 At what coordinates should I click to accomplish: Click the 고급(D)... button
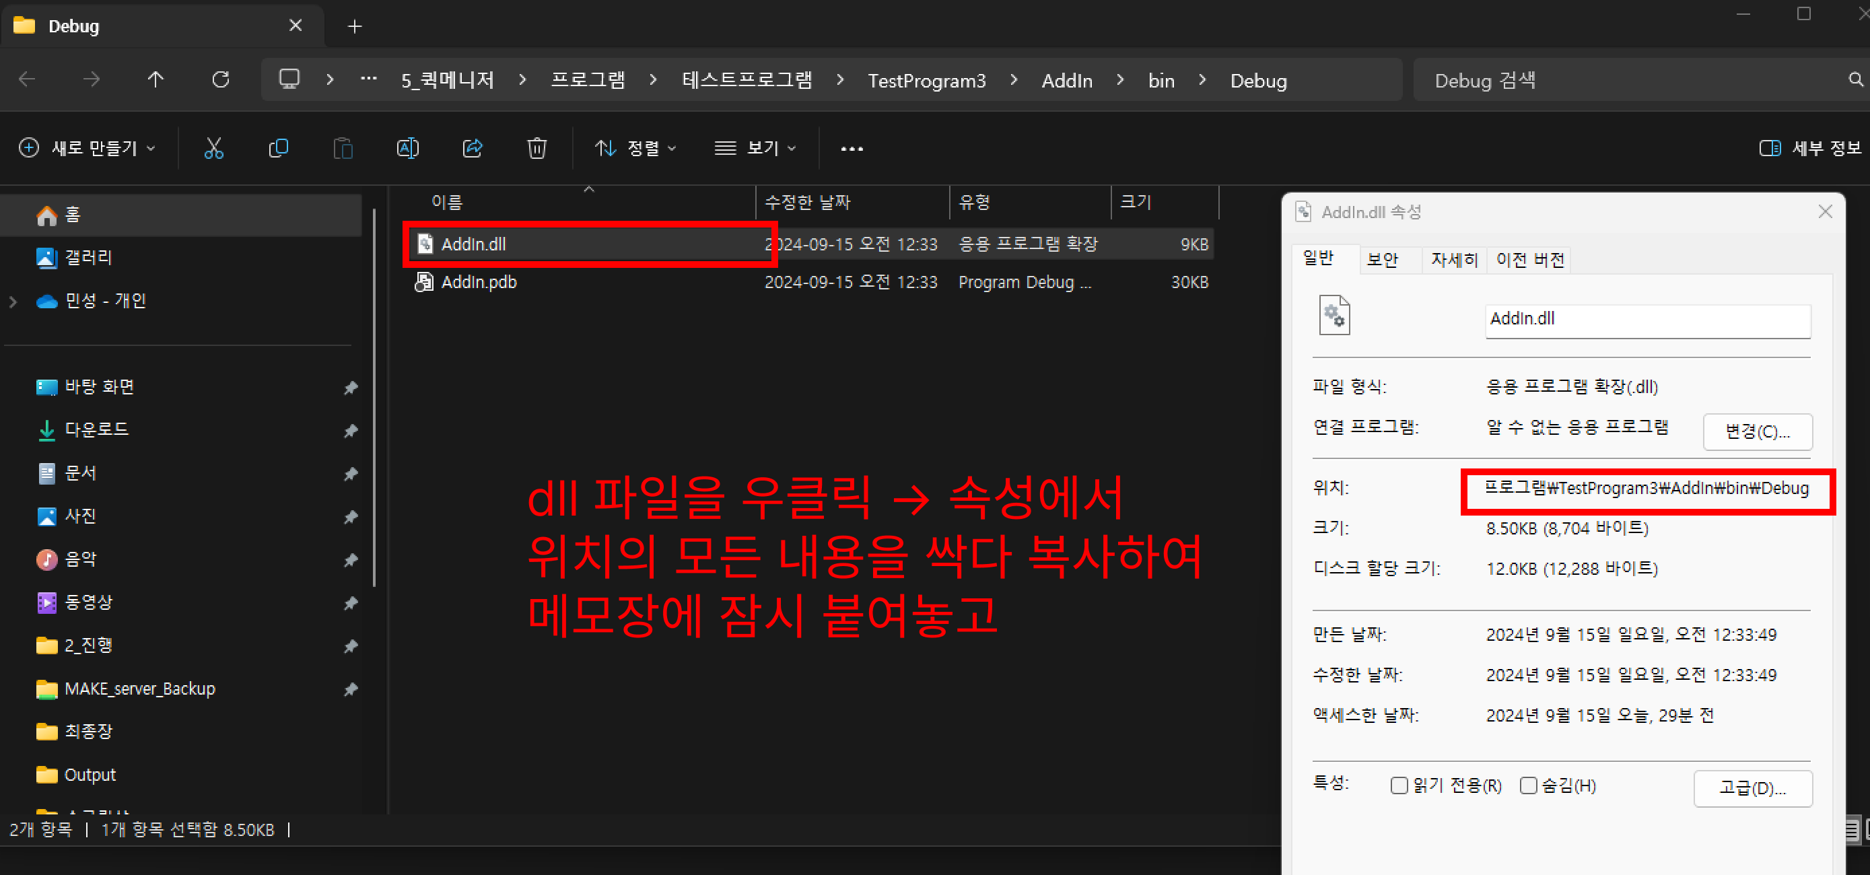point(1752,789)
